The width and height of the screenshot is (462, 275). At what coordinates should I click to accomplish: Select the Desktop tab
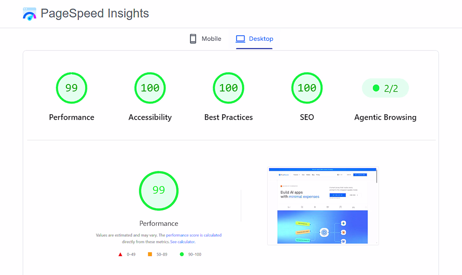click(254, 39)
